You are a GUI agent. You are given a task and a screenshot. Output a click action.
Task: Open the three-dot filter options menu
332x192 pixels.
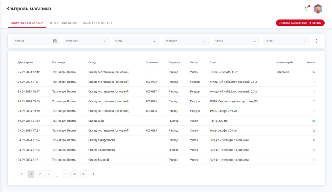(316, 41)
